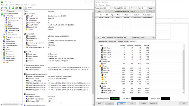Expand the Системная плата tree node
The height and width of the screenshot is (106, 189).
point(2,35)
